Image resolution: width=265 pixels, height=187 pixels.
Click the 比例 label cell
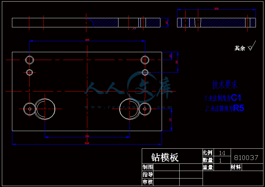pyautogui.click(x=208, y=153)
